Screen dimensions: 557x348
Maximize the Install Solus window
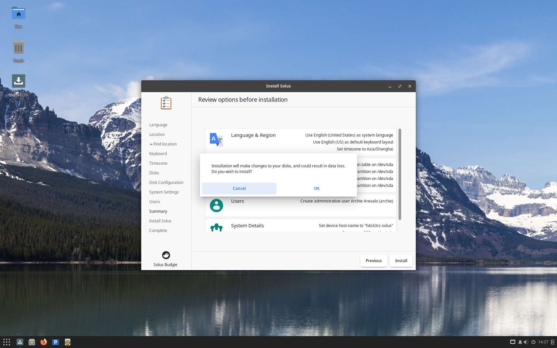point(400,86)
